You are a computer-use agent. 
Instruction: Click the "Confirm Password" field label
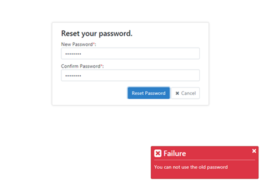81,66
